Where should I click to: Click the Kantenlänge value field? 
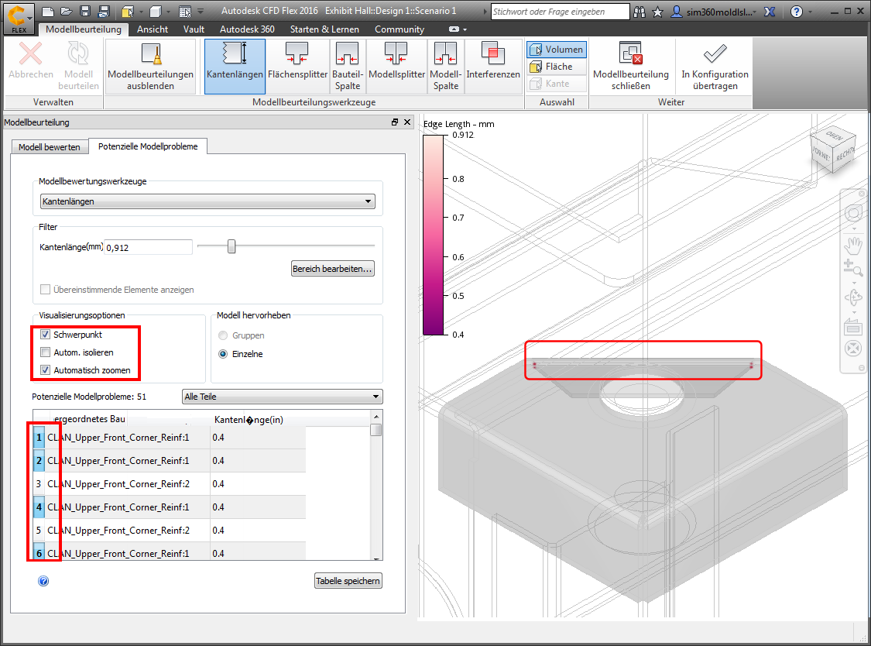[148, 247]
